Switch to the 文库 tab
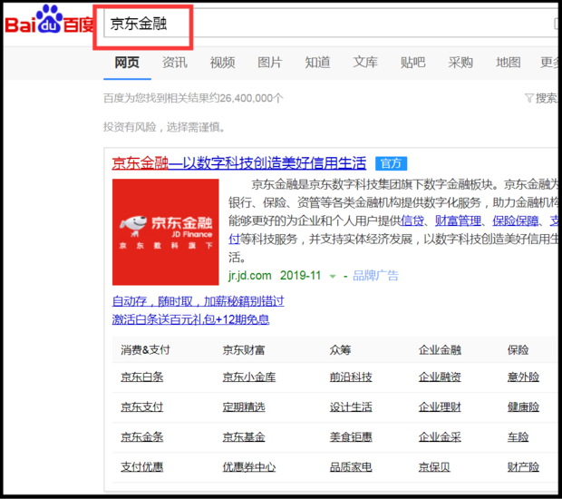This screenshot has height=499, width=562. coord(365,63)
